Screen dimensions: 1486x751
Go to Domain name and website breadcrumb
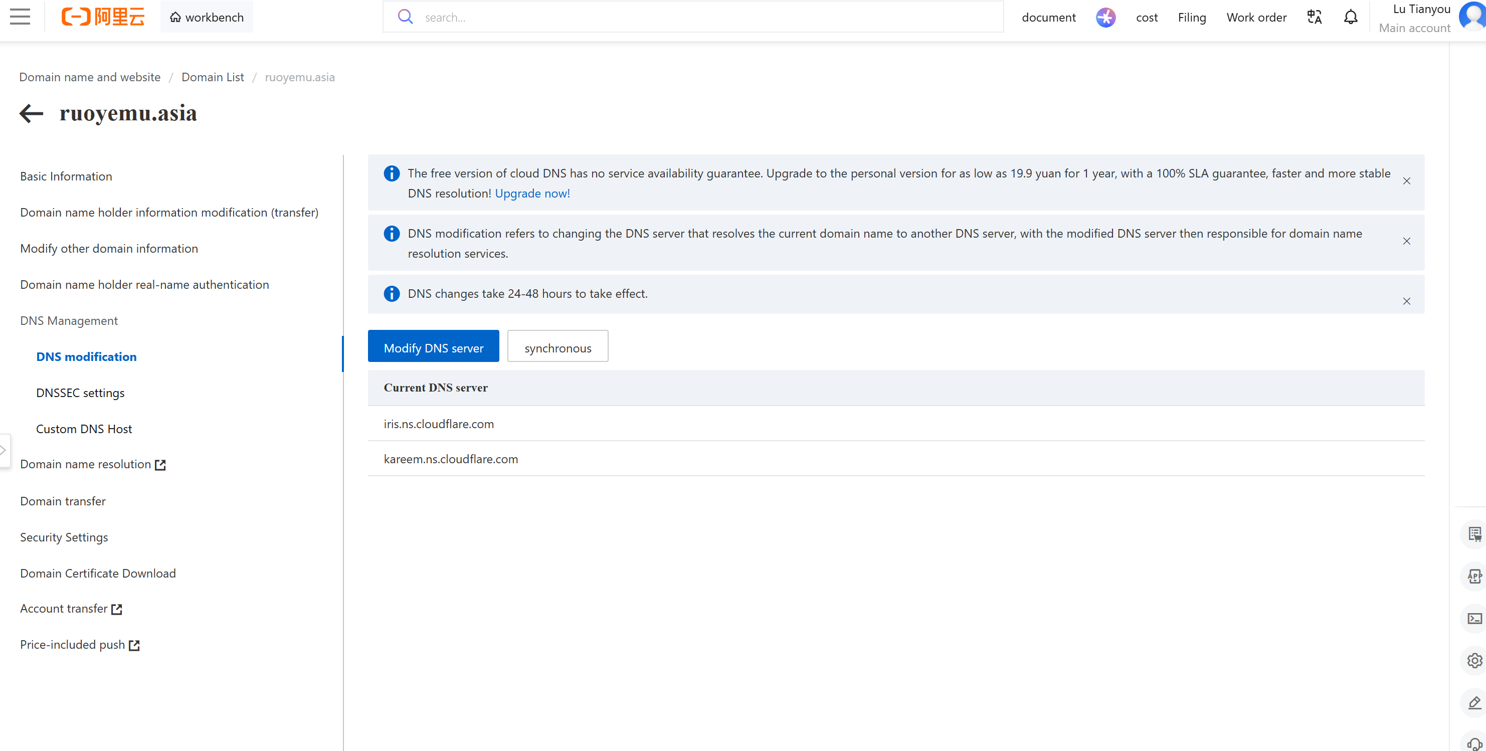(90, 77)
